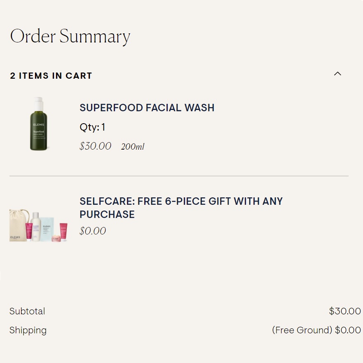The image size is (363, 363).
Task: Click the $30.00 facial wash price
Action: [x=95, y=146]
